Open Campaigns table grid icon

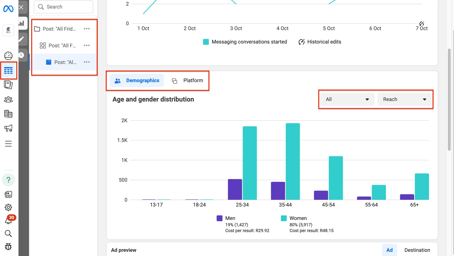[8, 71]
